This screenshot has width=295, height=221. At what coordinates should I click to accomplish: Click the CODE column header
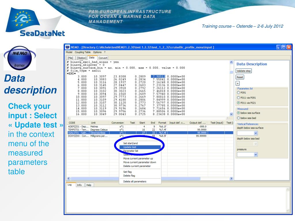click(x=78, y=123)
